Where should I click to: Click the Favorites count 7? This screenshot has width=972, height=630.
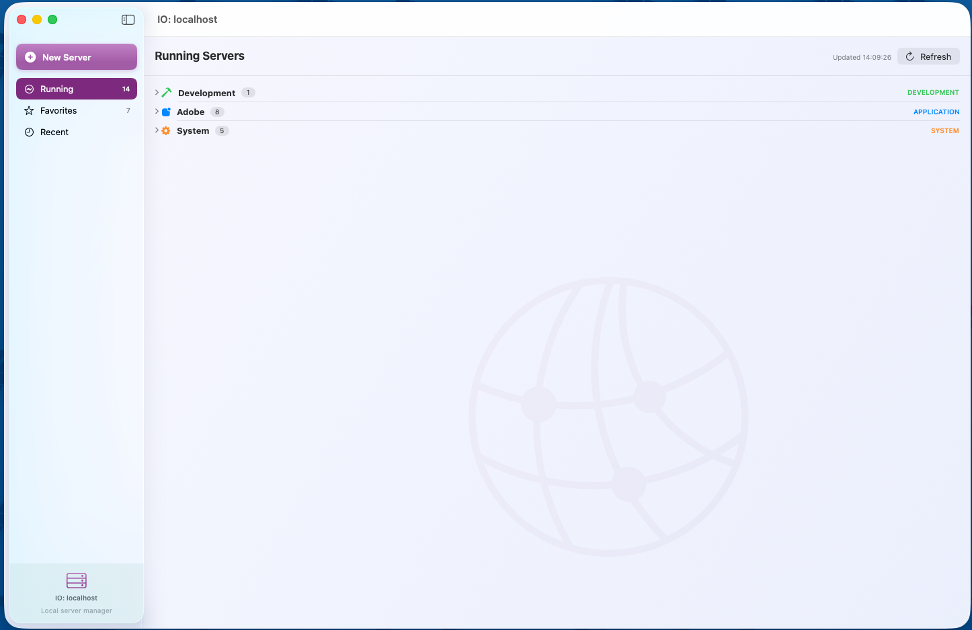pos(128,110)
